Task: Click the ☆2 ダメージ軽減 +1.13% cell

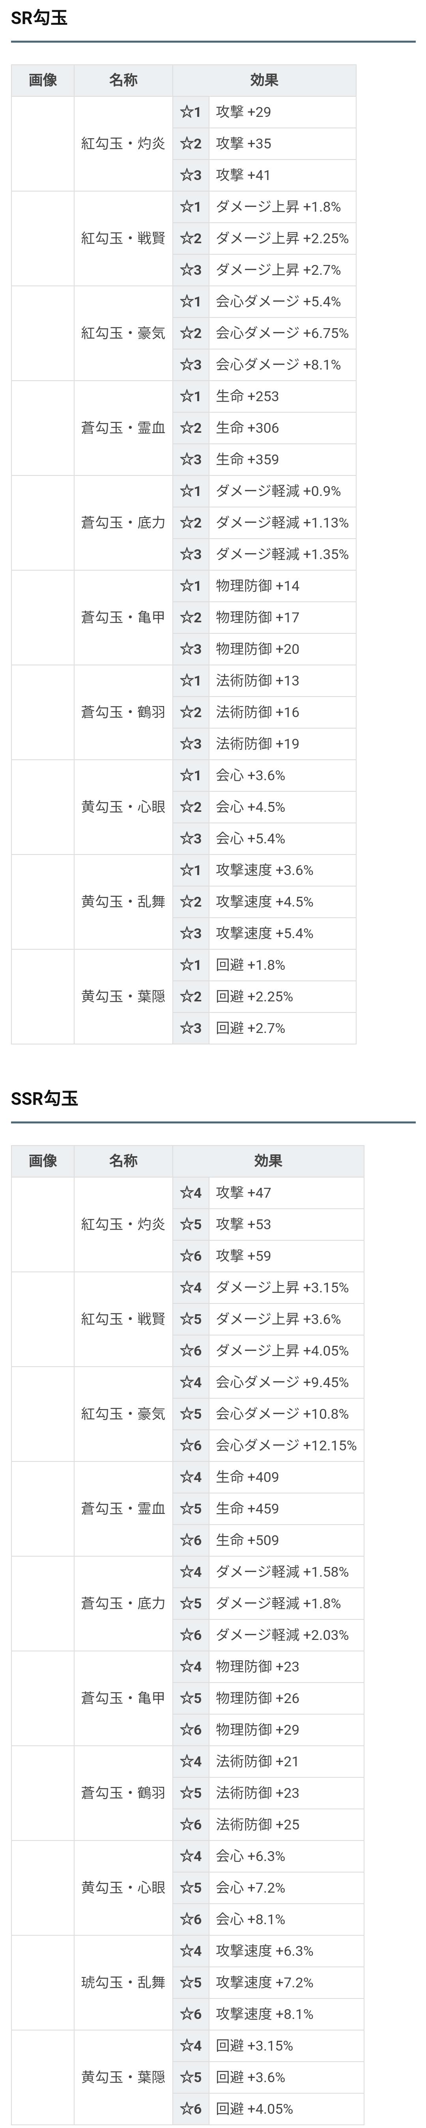Action: click(x=282, y=523)
